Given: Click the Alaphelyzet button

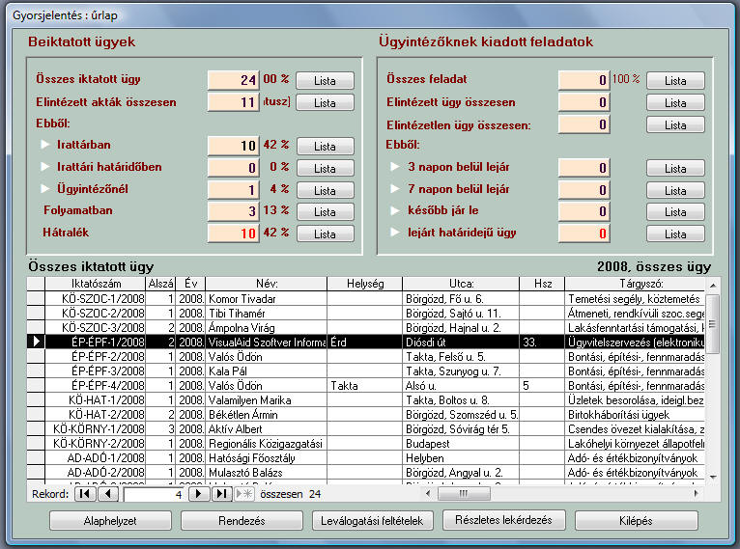Looking at the screenshot, I should 110,521.
